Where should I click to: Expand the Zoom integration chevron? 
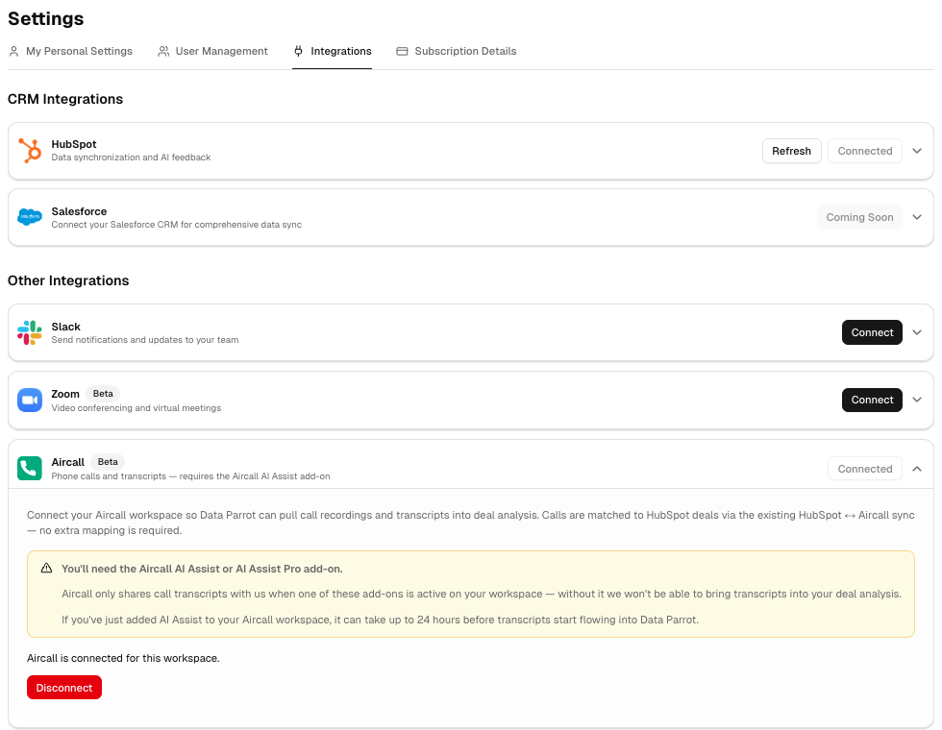point(917,400)
